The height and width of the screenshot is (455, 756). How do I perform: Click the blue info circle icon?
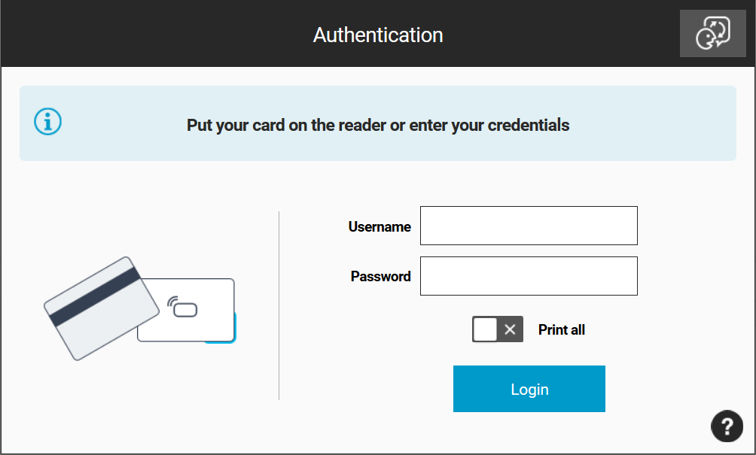[x=47, y=121]
